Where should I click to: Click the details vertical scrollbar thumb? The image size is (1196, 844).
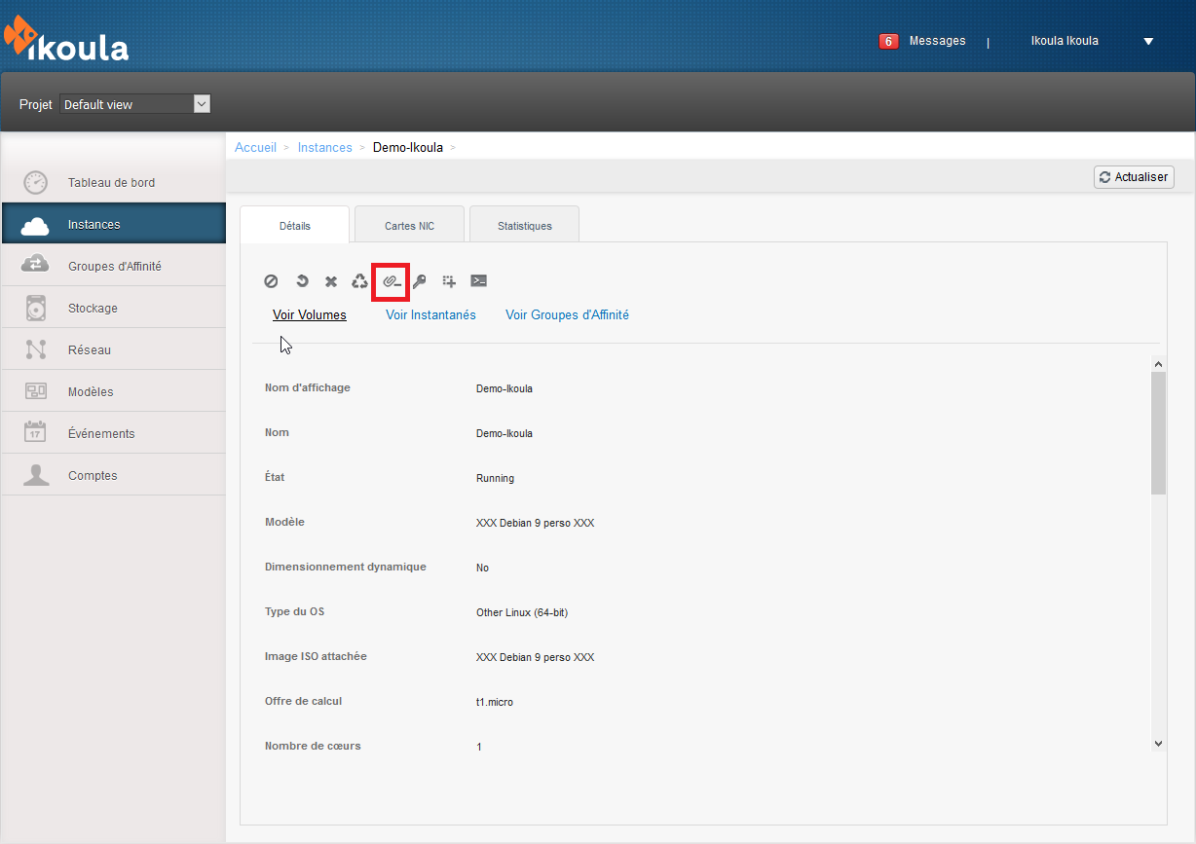pyautogui.click(x=1158, y=433)
